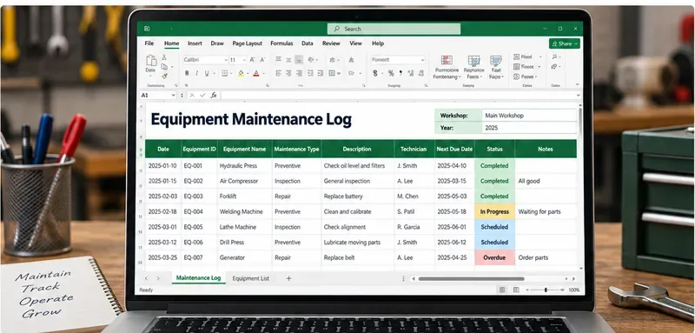Image resolution: width=695 pixels, height=333 pixels.
Task: Click the Cut scissors icon
Action: click(x=164, y=57)
